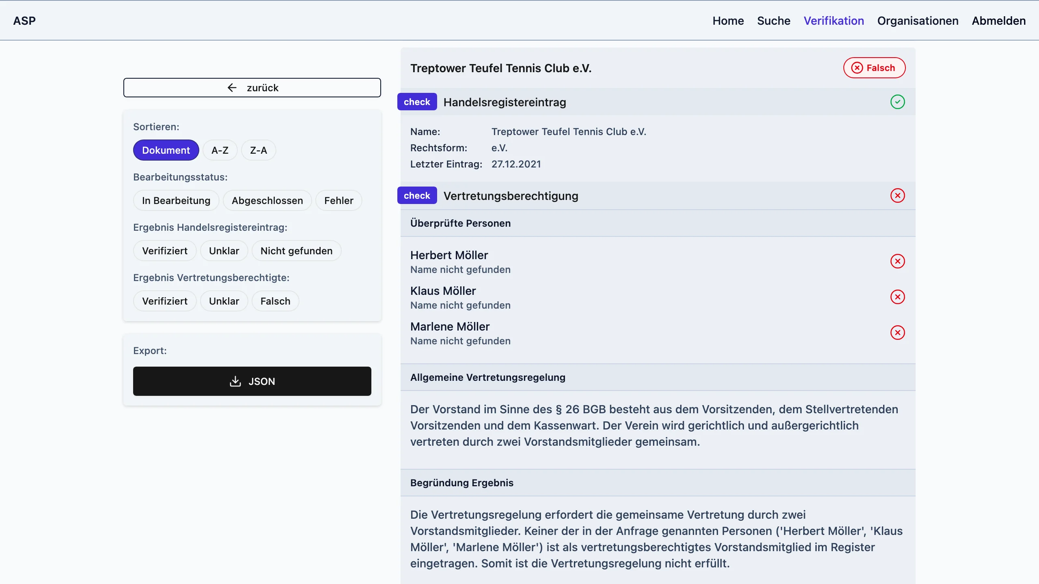Filter by Nicht gefunden result

pyautogui.click(x=296, y=251)
